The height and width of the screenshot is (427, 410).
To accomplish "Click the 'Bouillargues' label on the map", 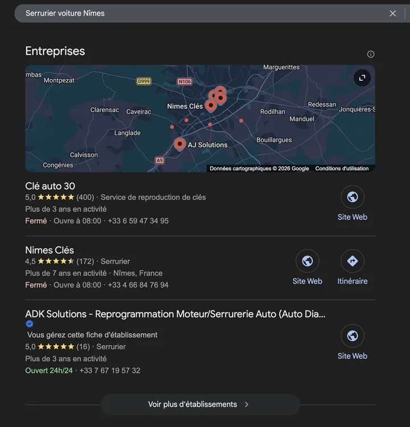I will tap(274, 140).
